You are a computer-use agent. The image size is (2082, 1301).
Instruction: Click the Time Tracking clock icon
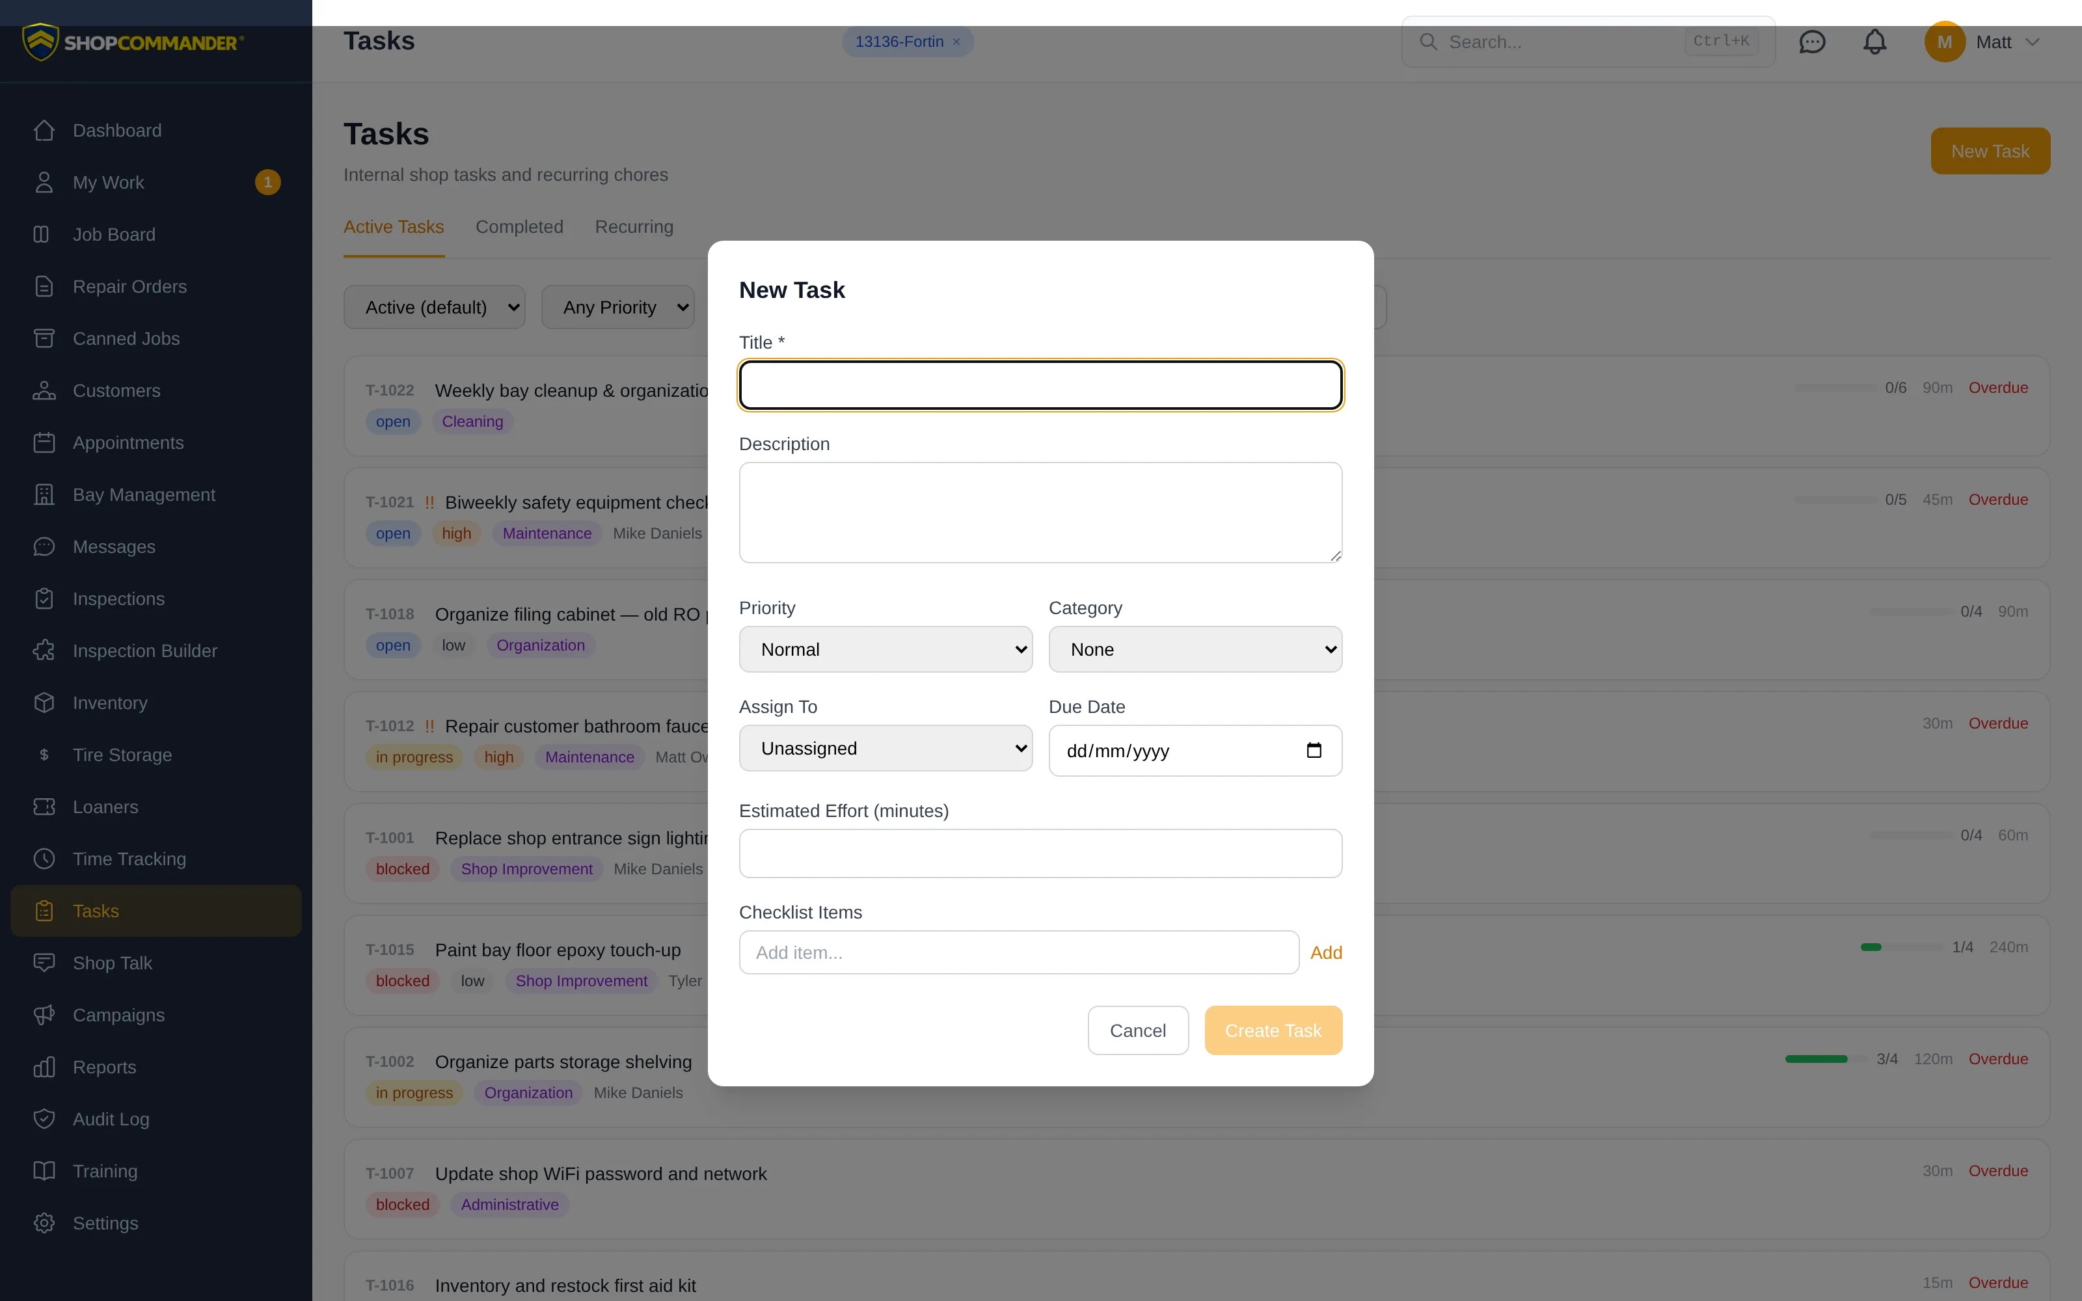pos(44,859)
